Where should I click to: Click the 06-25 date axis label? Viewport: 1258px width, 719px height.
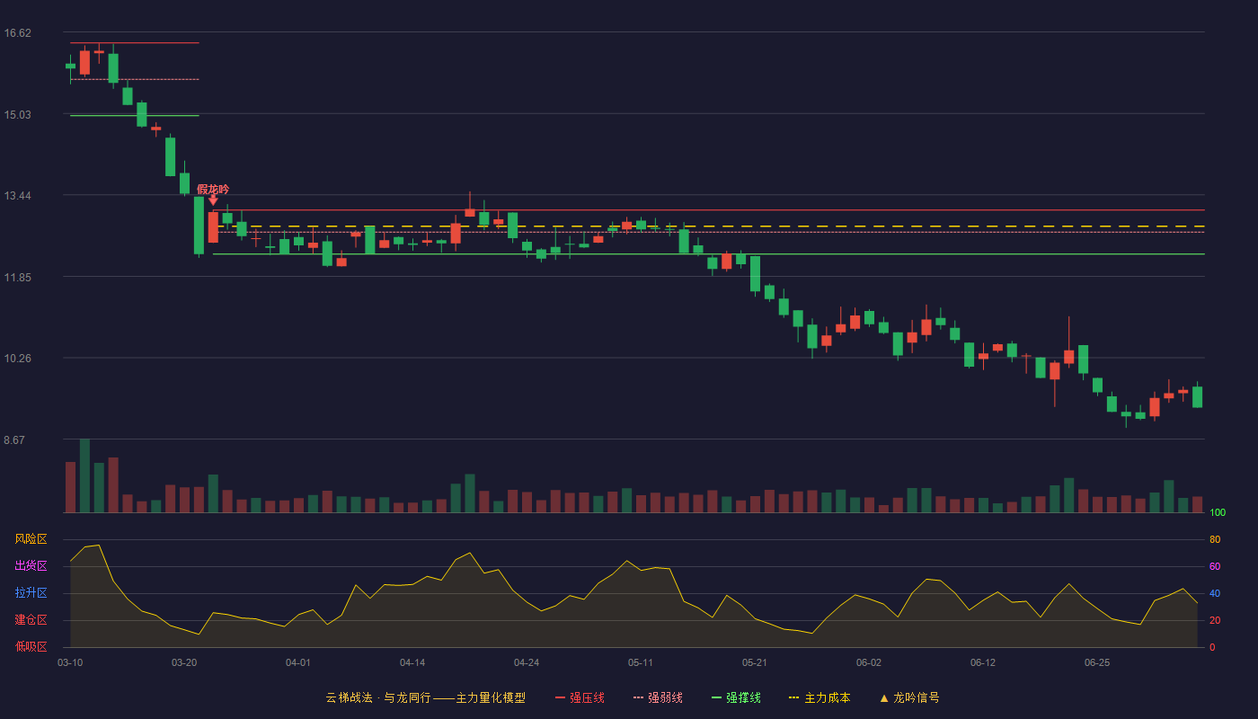coord(1097,662)
